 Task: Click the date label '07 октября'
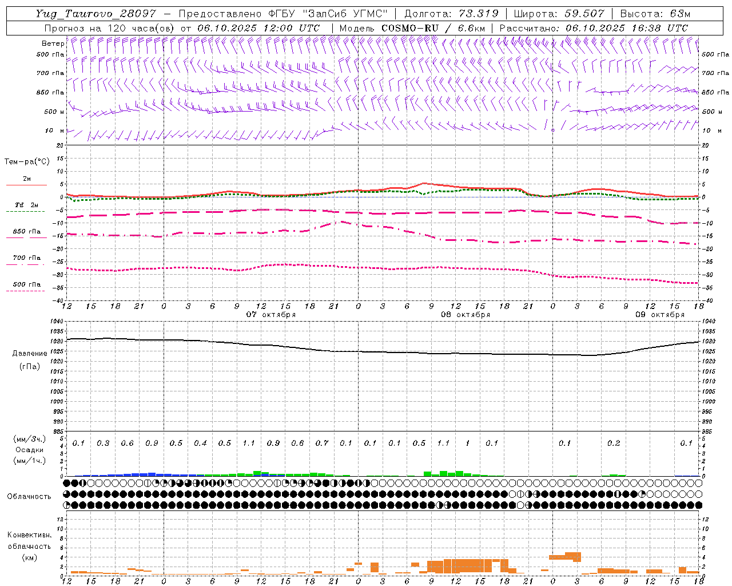271,315
